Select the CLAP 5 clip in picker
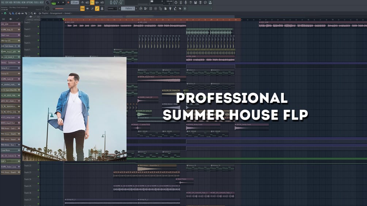This screenshot has height=206, width=367. (10, 161)
